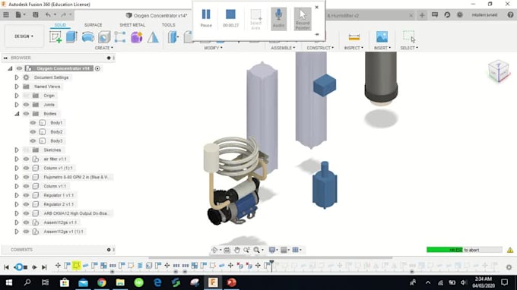Screen dimensions: 517x290
Task: Jump to timeline end
Action: 44,267
